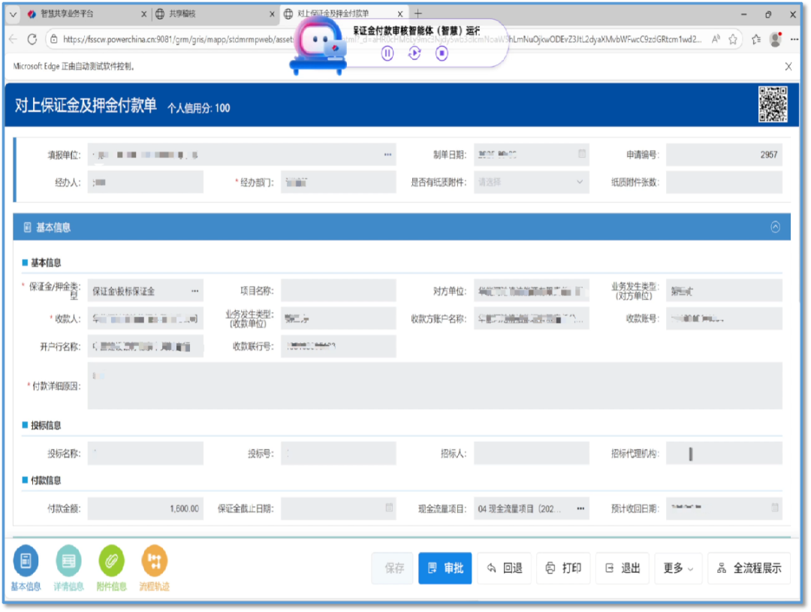Open the 预计收回日期 calendar picker
The width and height of the screenshot is (811, 612).
click(x=774, y=508)
